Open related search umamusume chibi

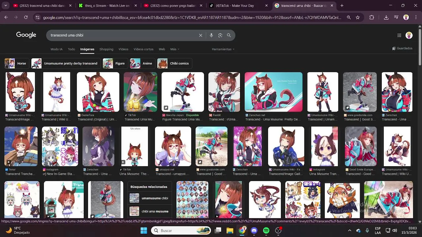pos(150,198)
